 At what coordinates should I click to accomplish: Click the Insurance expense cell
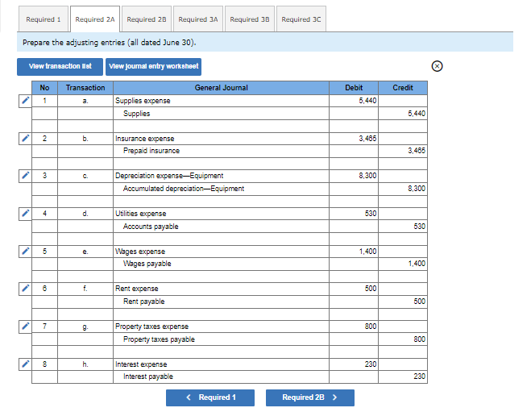[x=221, y=139]
